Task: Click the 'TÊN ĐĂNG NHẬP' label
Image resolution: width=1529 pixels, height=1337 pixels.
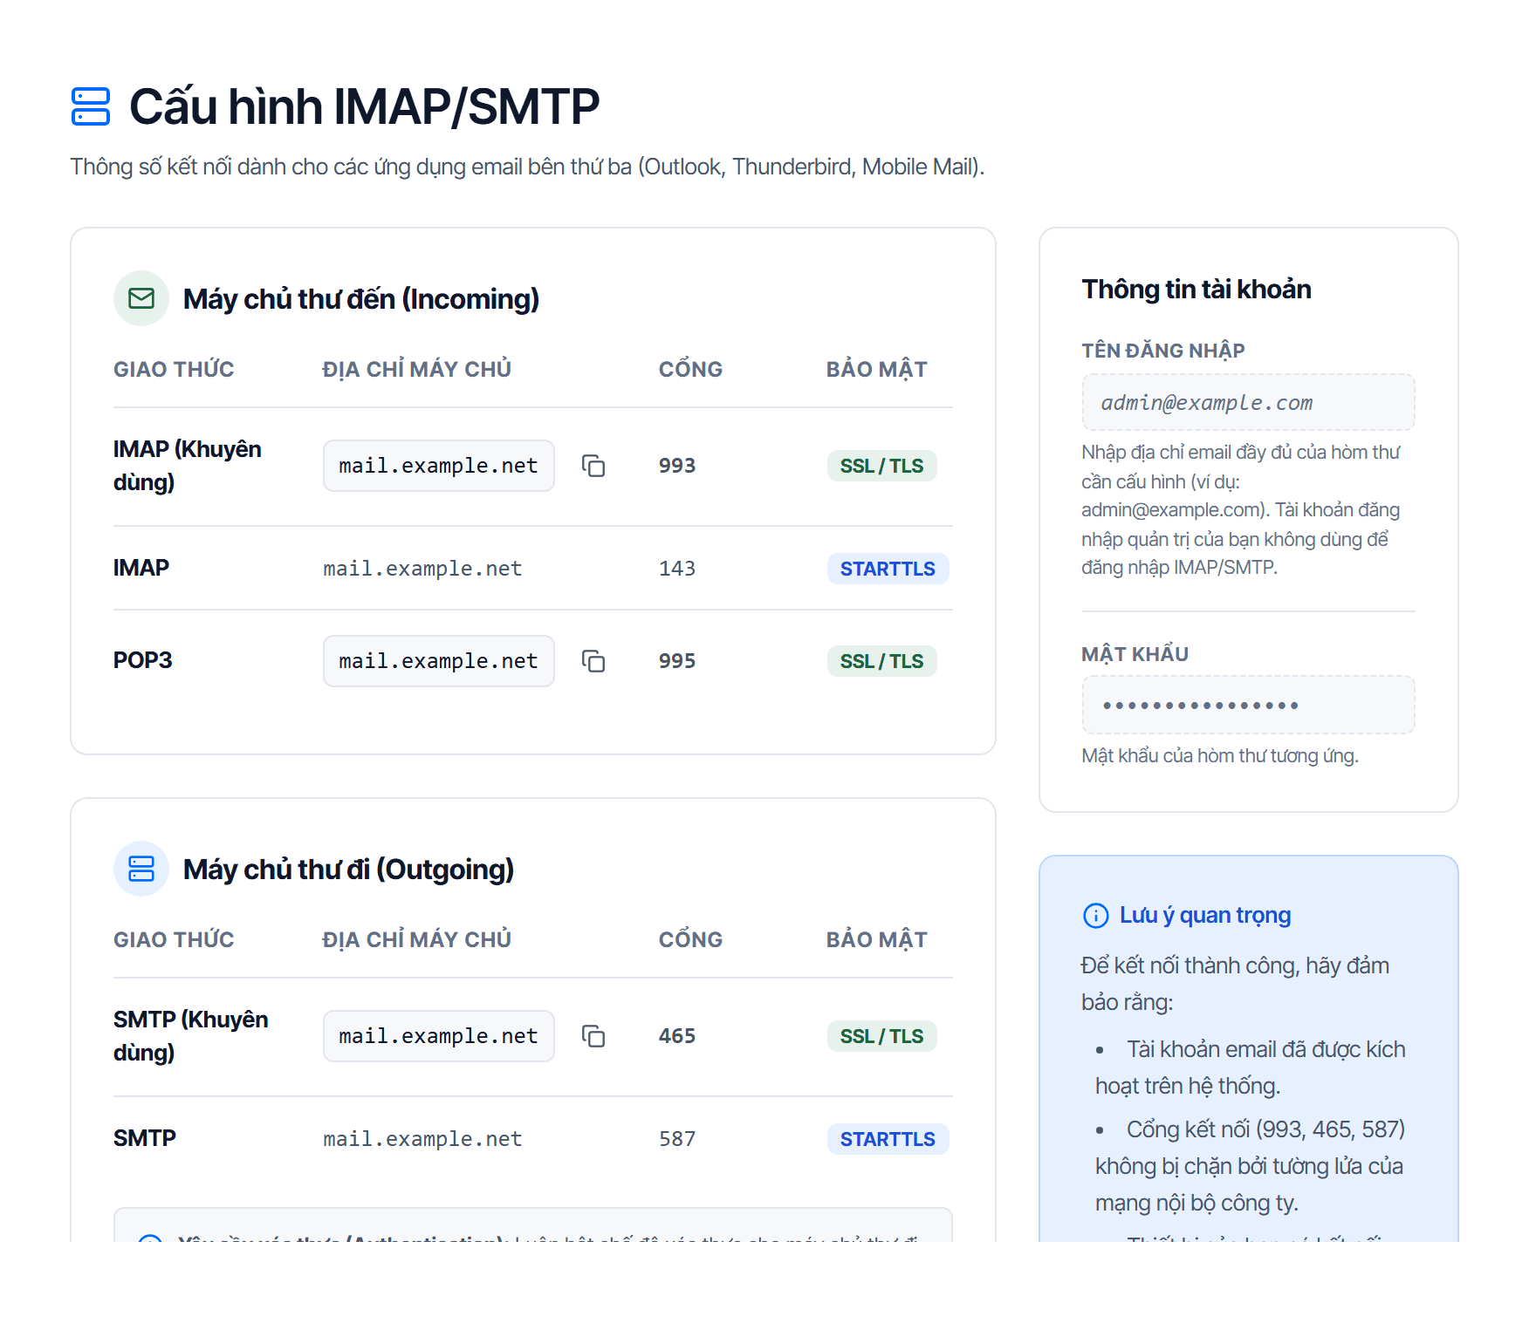Action: pos(1163,351)
